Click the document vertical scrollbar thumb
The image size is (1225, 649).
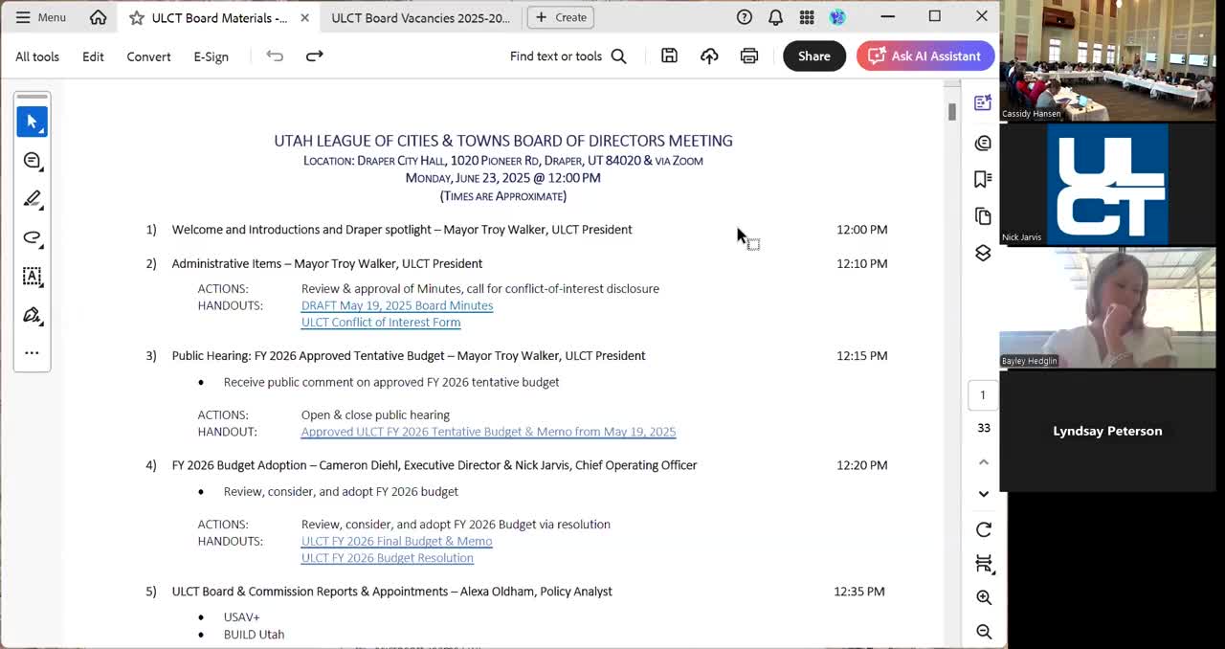click(x=952, y=111)
